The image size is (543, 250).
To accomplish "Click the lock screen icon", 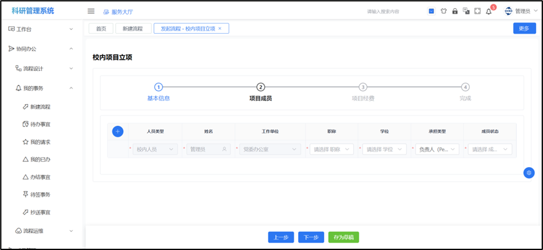I will tap(455, 11).
